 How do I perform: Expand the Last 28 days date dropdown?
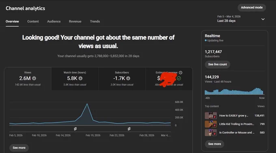(x=241, y=19)
